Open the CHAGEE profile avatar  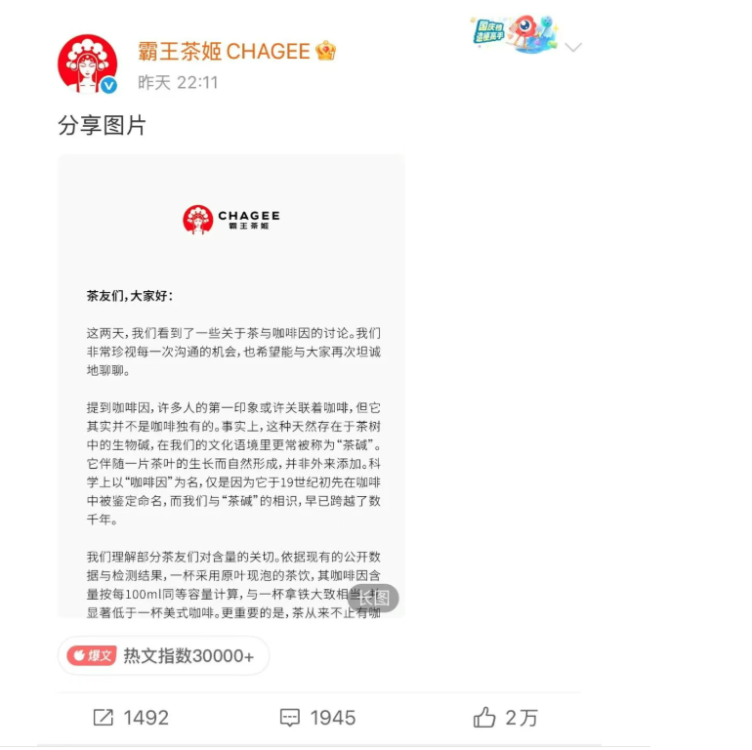point(87,63)
